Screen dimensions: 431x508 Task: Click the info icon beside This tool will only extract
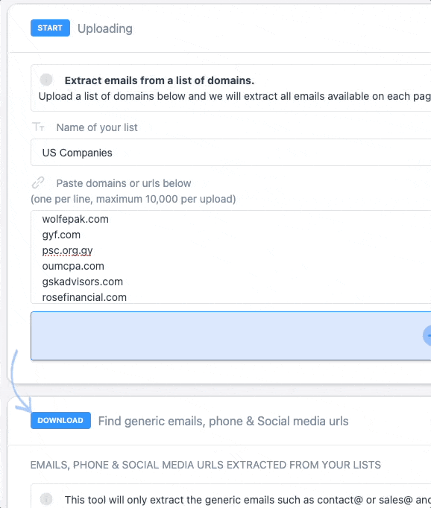click(46, 499)
